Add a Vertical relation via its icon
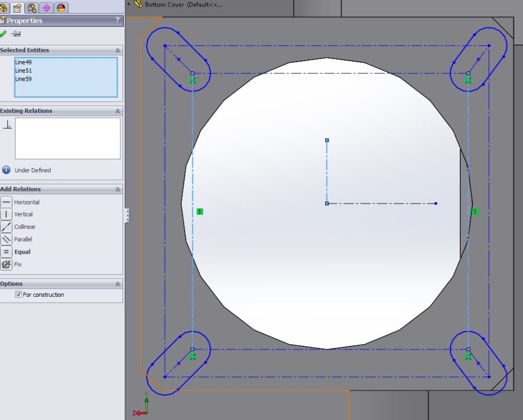This screenshot has height=420, width=523. (6, 214)
